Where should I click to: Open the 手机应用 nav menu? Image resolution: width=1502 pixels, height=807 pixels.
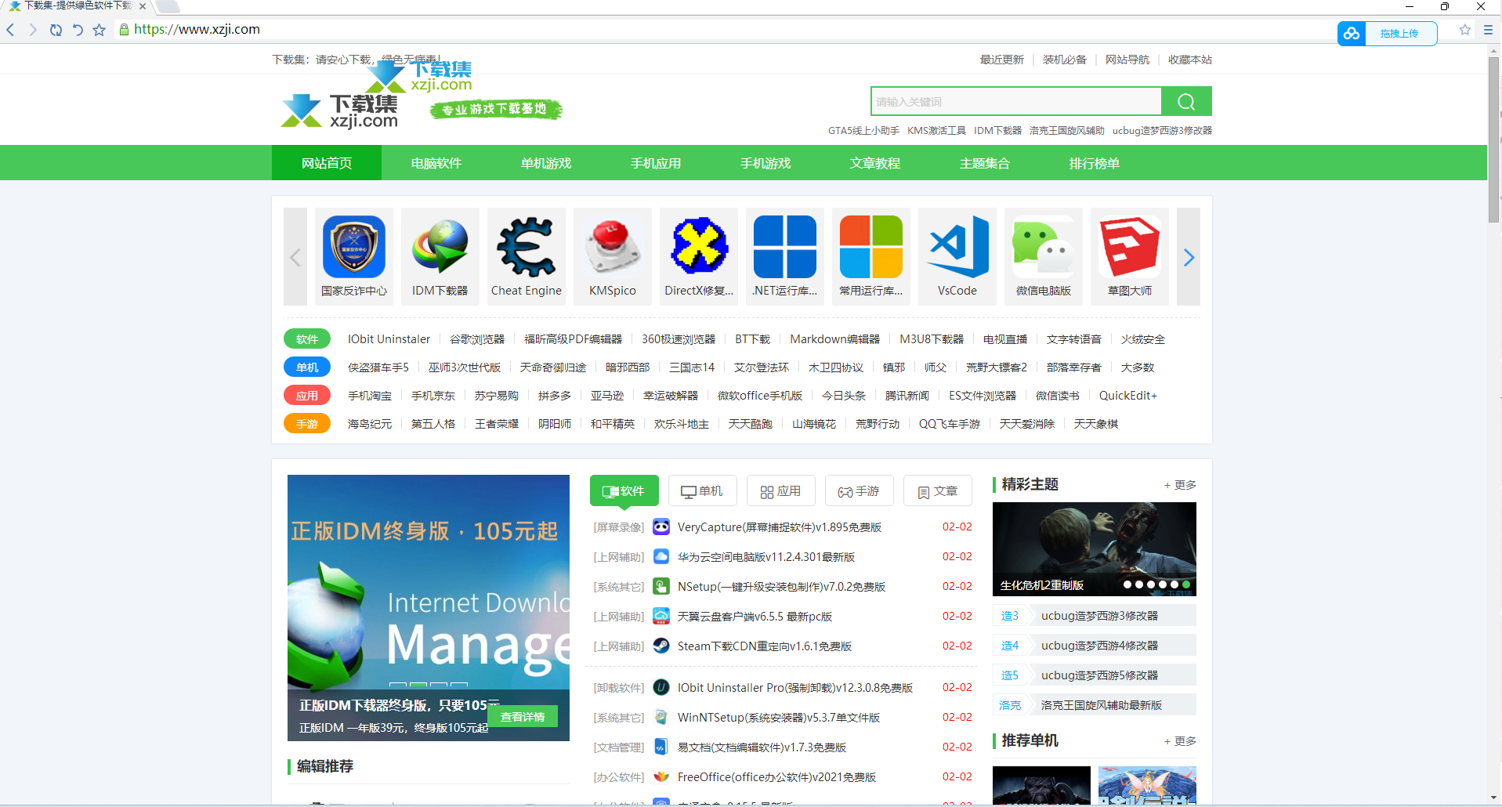[x=656, y=163]
